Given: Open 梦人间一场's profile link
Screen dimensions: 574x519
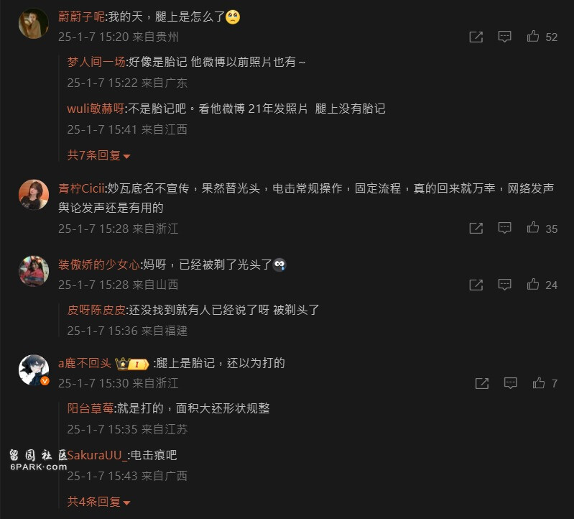Looking at the screenshot, I should tap(96, 62).
